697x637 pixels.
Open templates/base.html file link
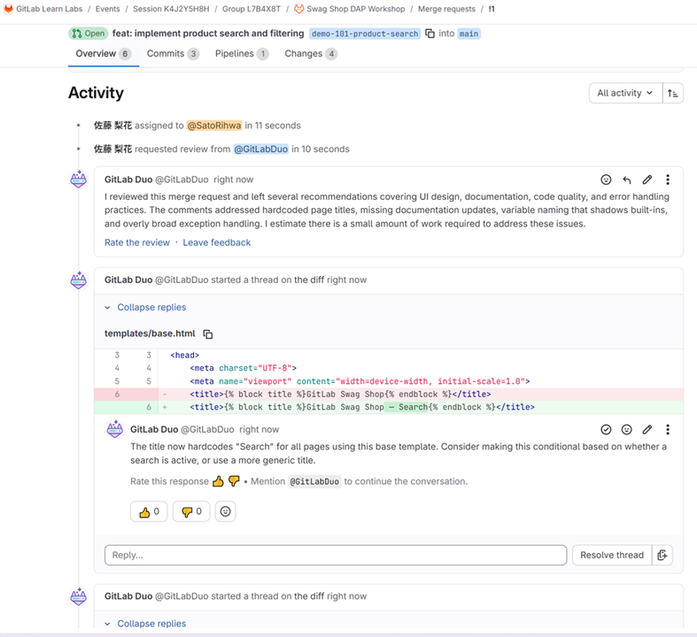tap(150, 334)
